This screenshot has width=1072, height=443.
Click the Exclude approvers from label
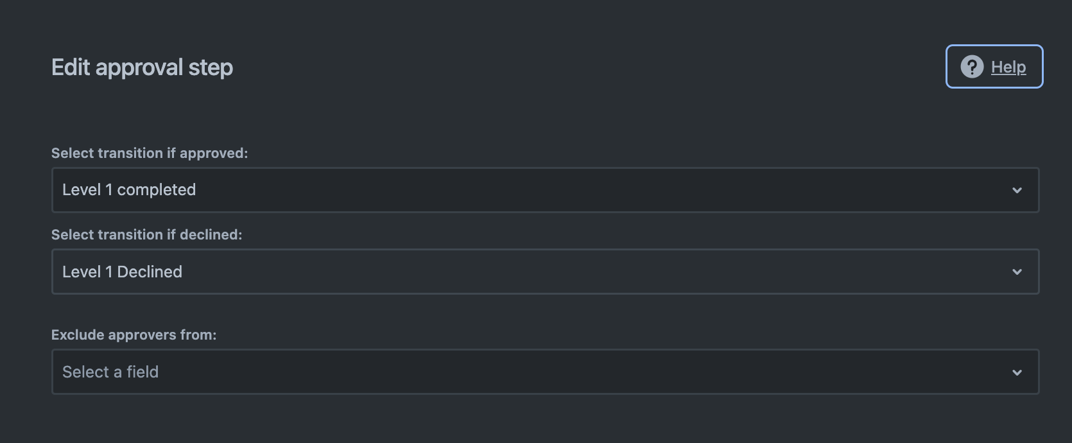[134, 335]
